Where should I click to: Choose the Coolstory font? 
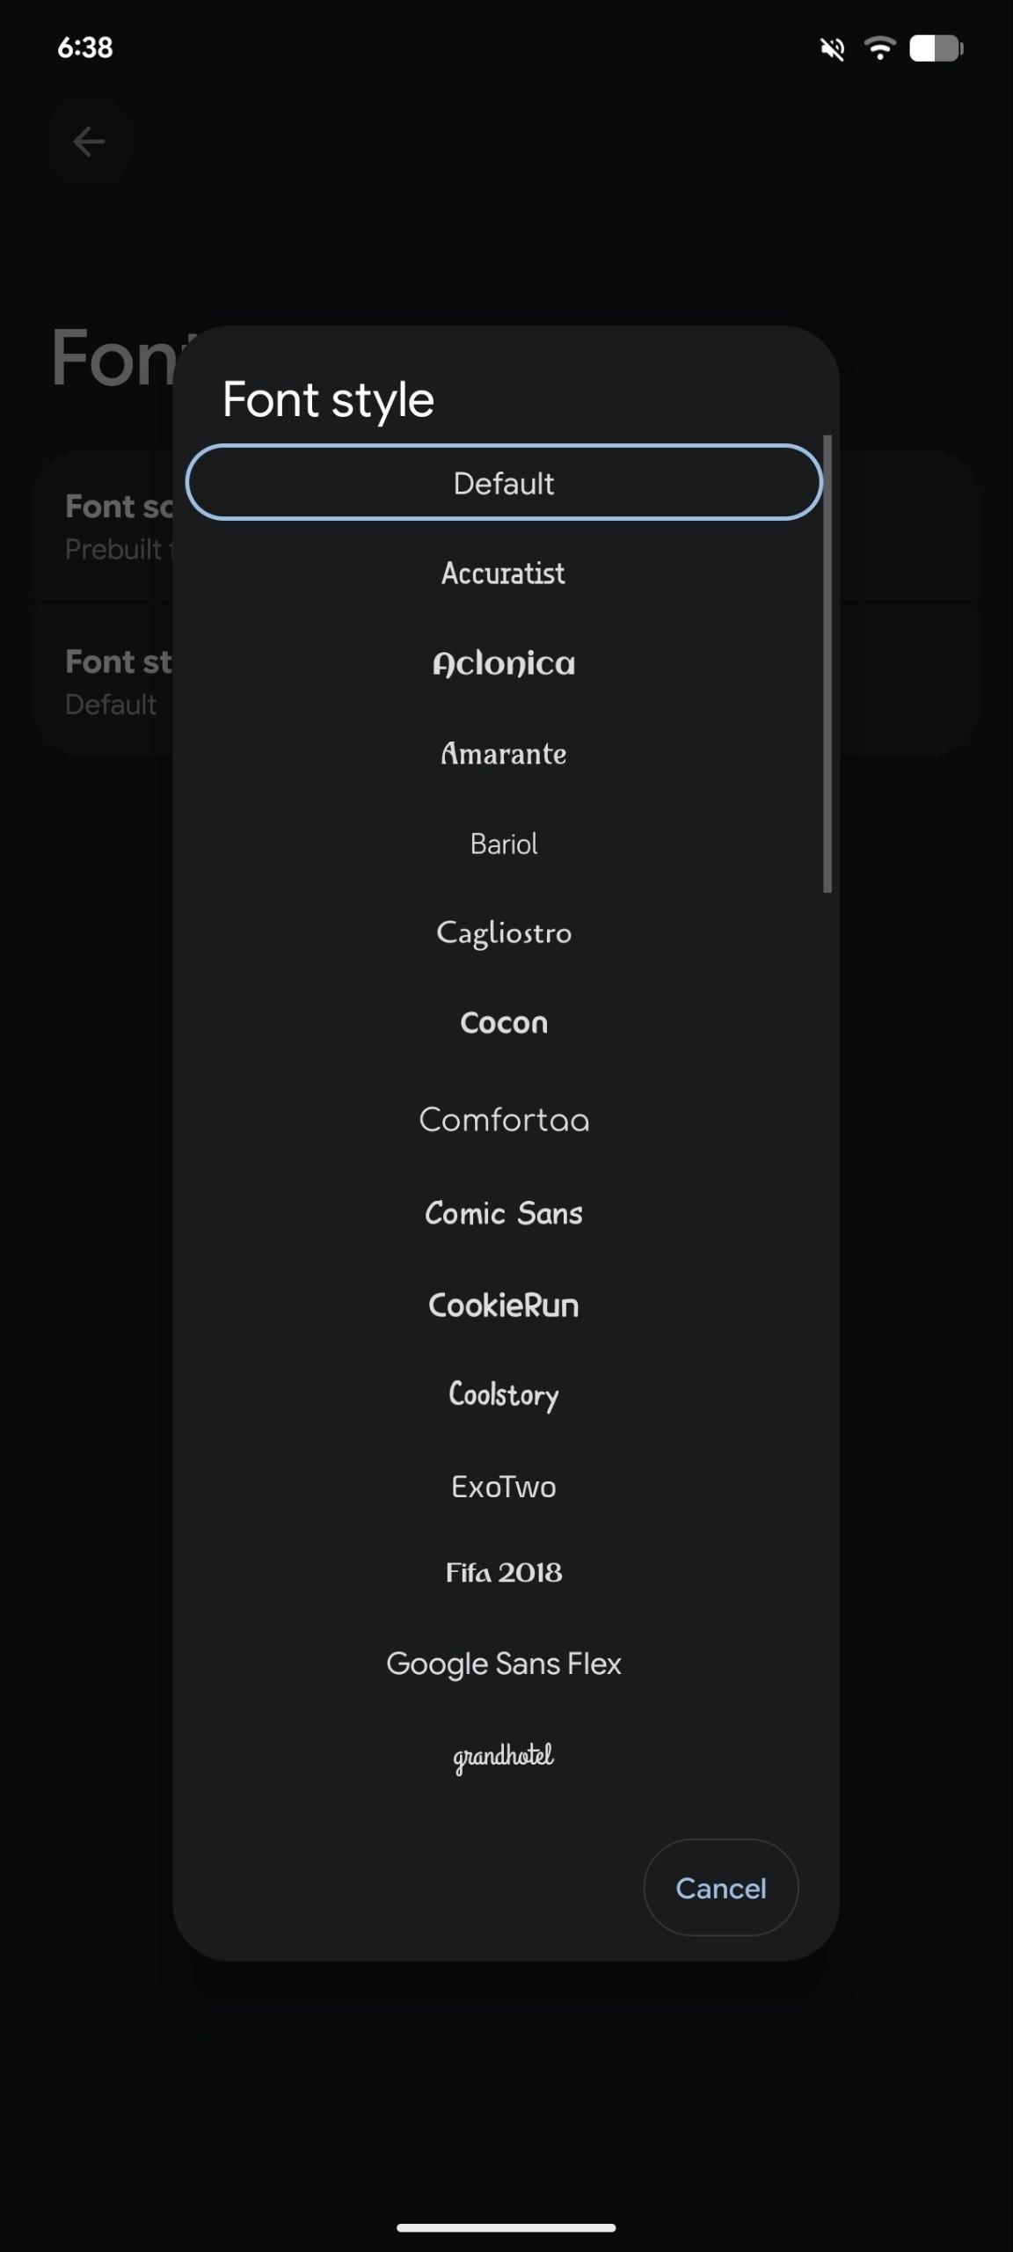[x=504, y=1395]
